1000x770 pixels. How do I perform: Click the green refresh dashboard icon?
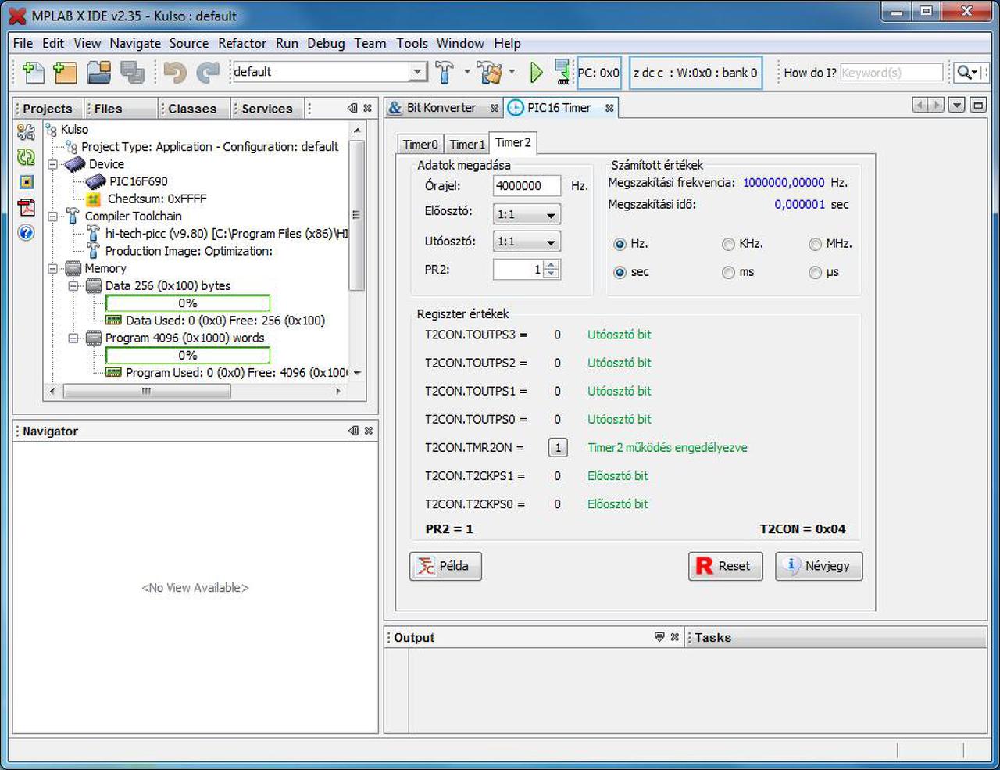[26, 157]
